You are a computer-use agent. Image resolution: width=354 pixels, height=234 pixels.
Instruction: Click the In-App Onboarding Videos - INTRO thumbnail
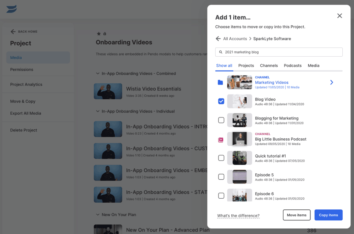pos(108,129)
